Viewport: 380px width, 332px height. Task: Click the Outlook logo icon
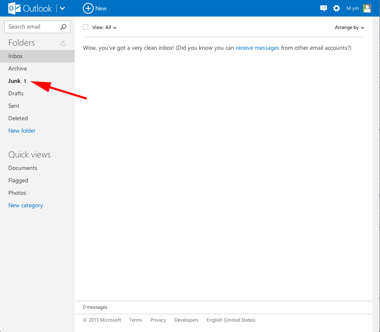(14, 8)
